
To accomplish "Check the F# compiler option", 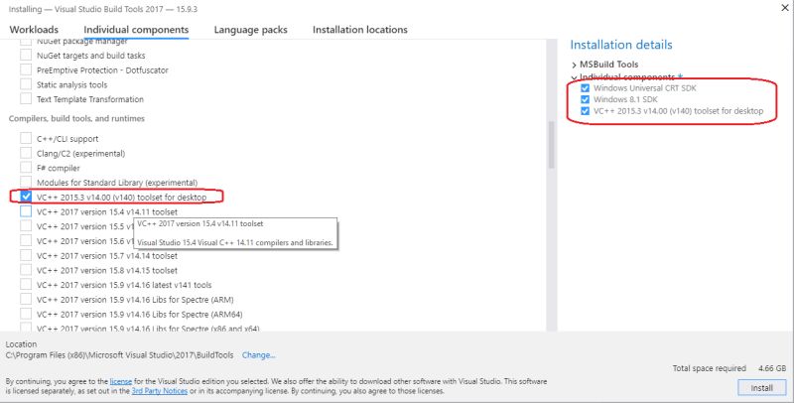I will pos(26,168).
